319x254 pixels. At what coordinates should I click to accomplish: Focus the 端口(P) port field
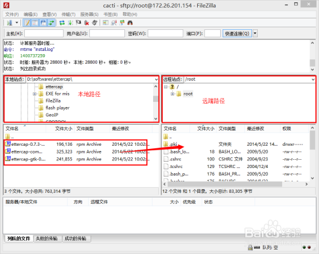click(212, 34)
